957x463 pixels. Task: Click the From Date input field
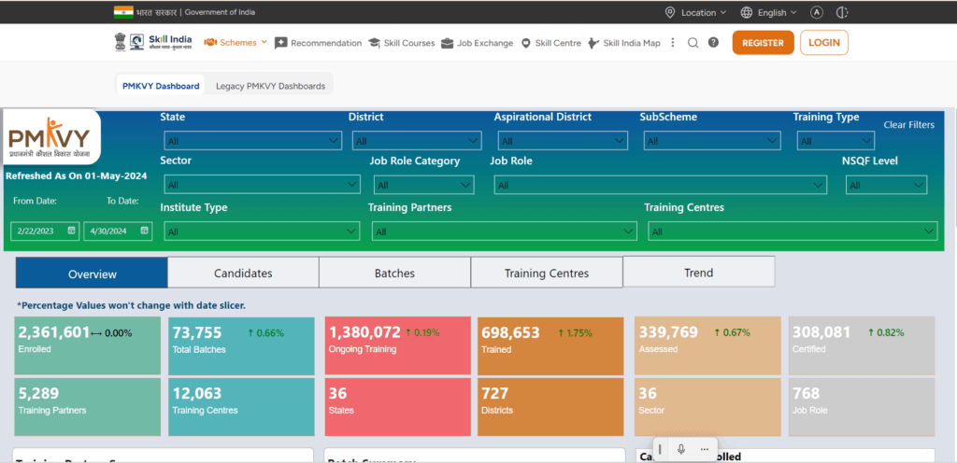click(45, 231)
